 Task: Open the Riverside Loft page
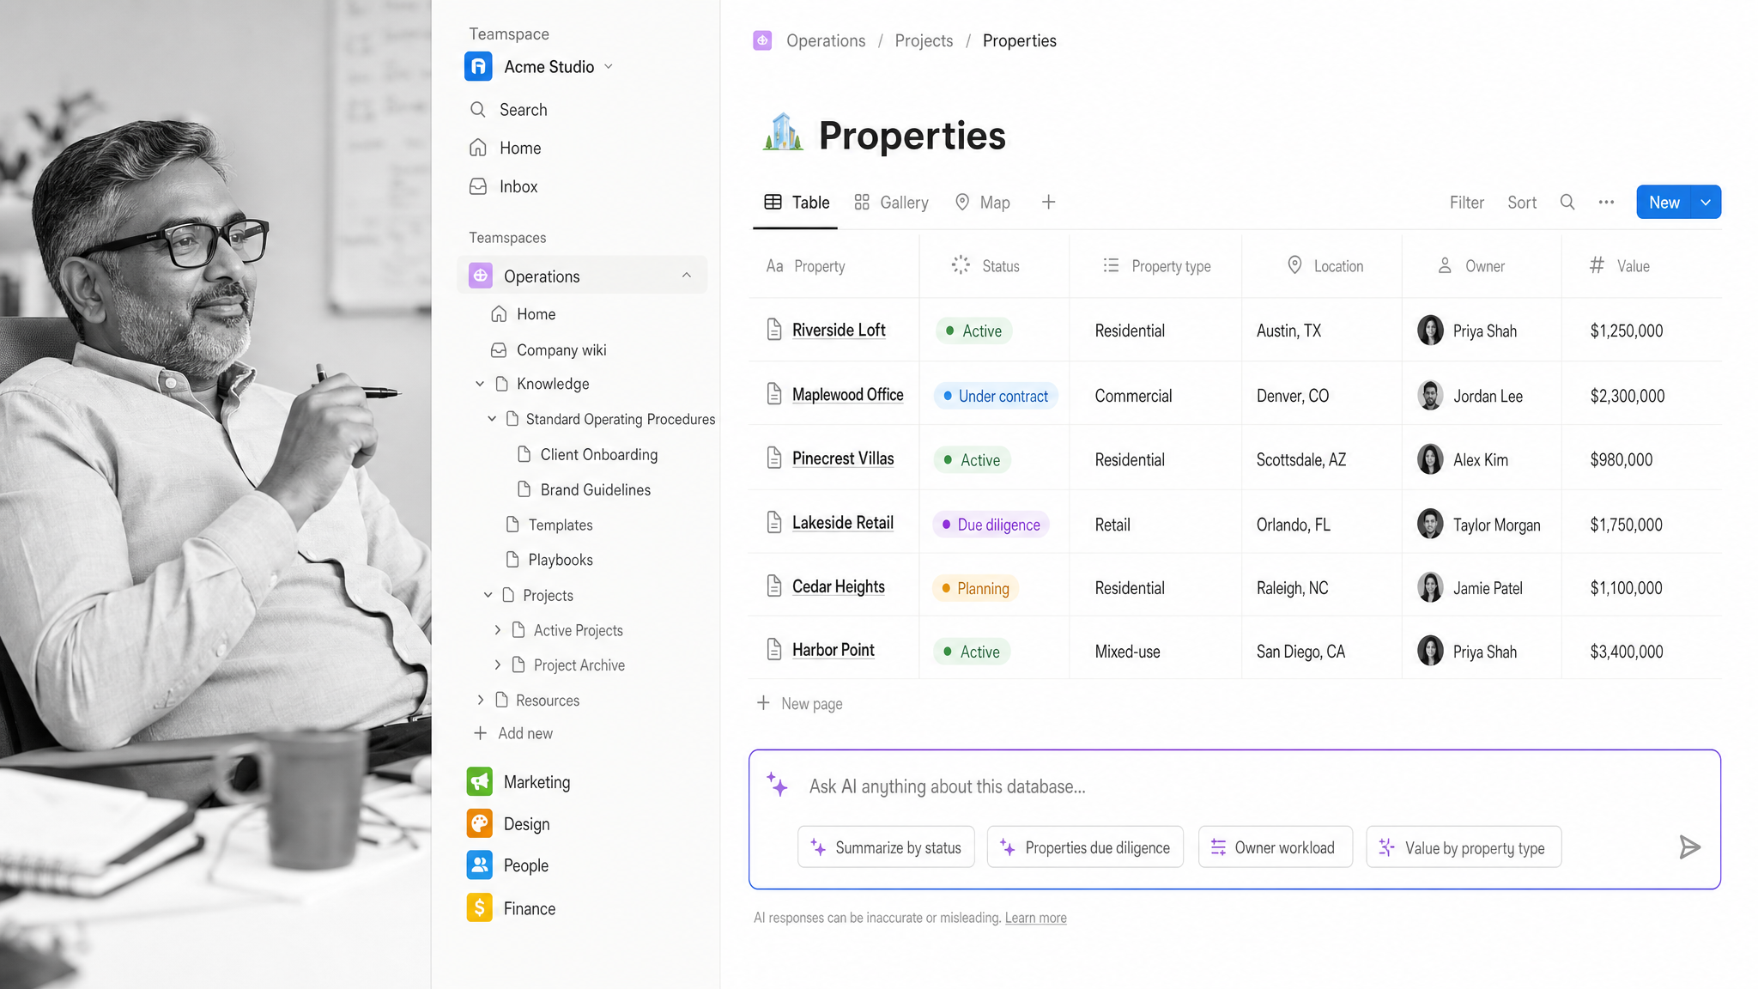(x=839, y=330)
